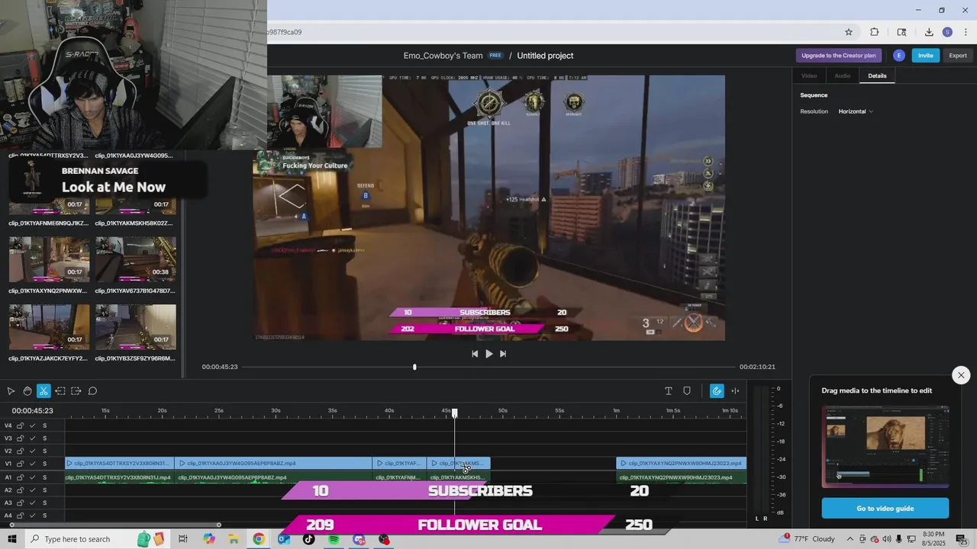The image size is (977, 549).
Task: Click timeline ruler at 30s mark
Action: point(276,411)
